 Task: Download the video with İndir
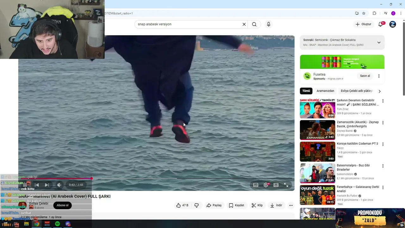click(276, 205)
